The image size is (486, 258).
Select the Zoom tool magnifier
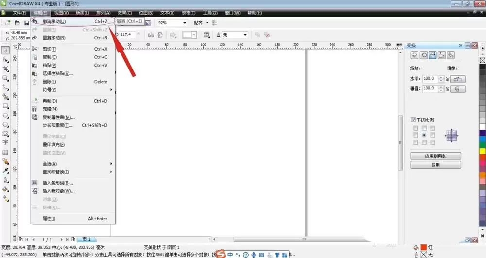[5, 78]
